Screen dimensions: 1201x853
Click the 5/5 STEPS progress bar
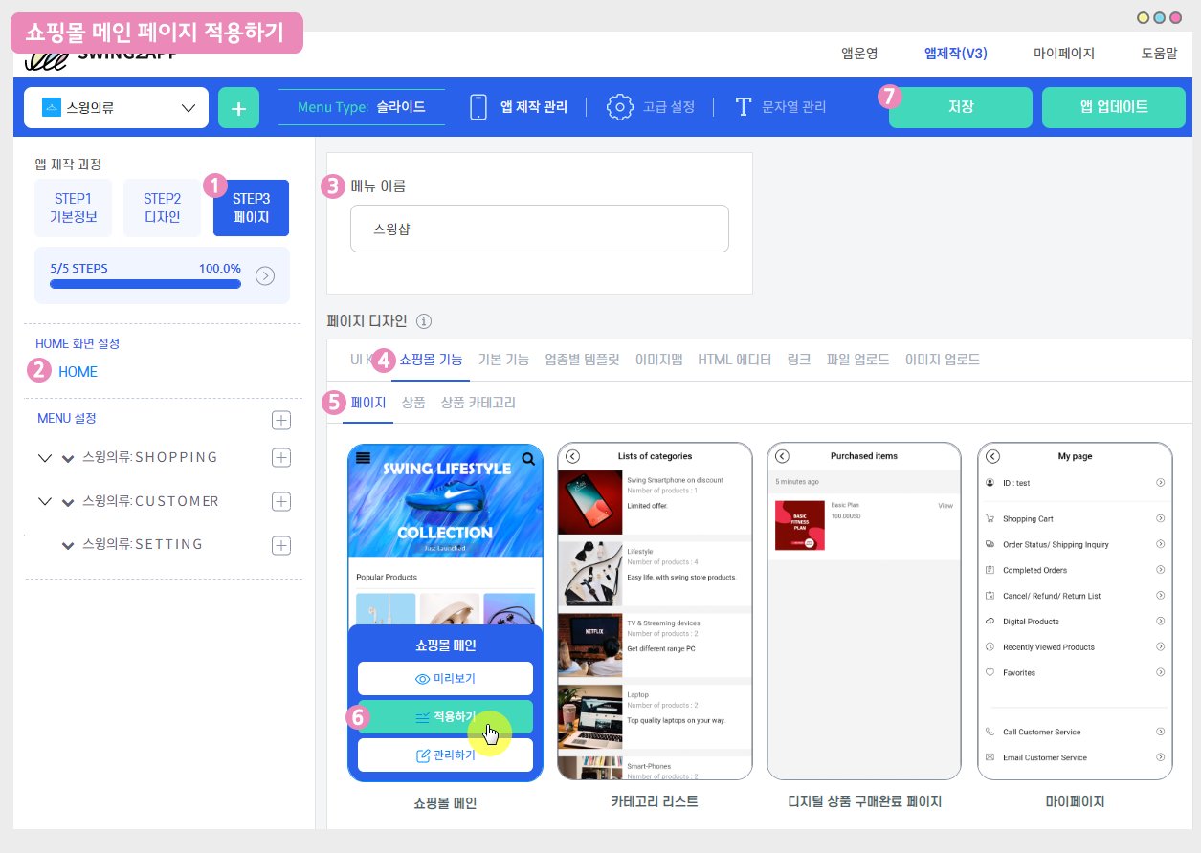145,284
